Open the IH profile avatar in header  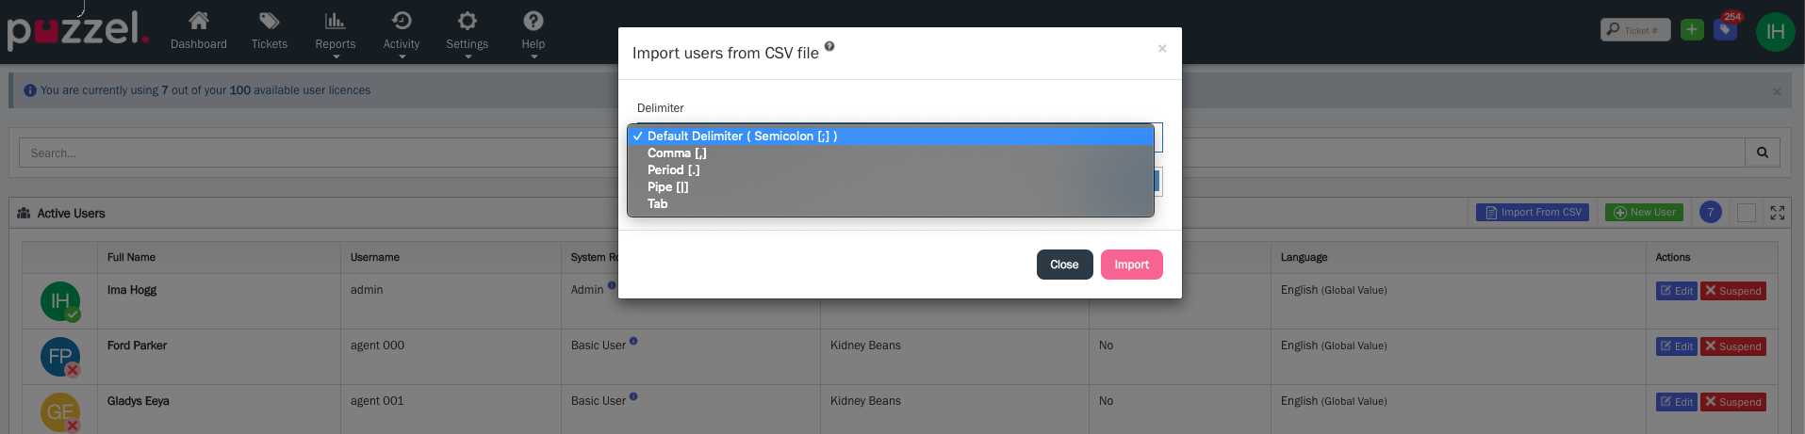pos(1775,32)
